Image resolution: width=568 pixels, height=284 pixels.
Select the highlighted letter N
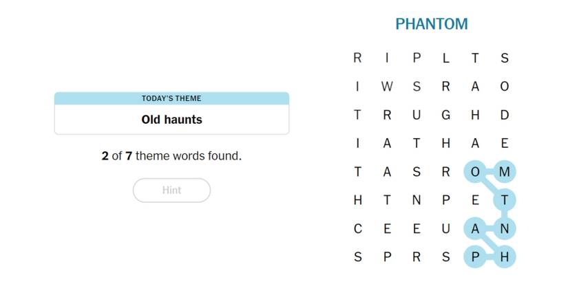504,229
